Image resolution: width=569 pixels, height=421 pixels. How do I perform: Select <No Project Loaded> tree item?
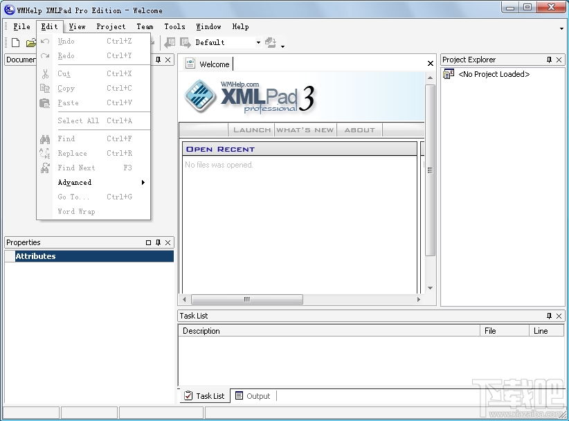coord(494,74)
